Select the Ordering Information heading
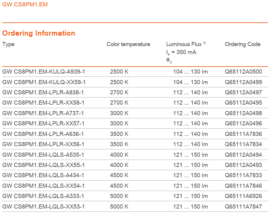Screen dimensions: 268x214 click(39, 33)
